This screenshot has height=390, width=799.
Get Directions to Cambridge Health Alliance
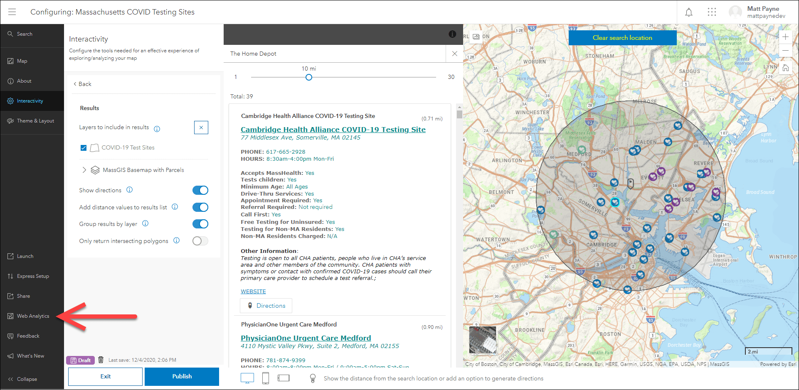tap(266, 306)
